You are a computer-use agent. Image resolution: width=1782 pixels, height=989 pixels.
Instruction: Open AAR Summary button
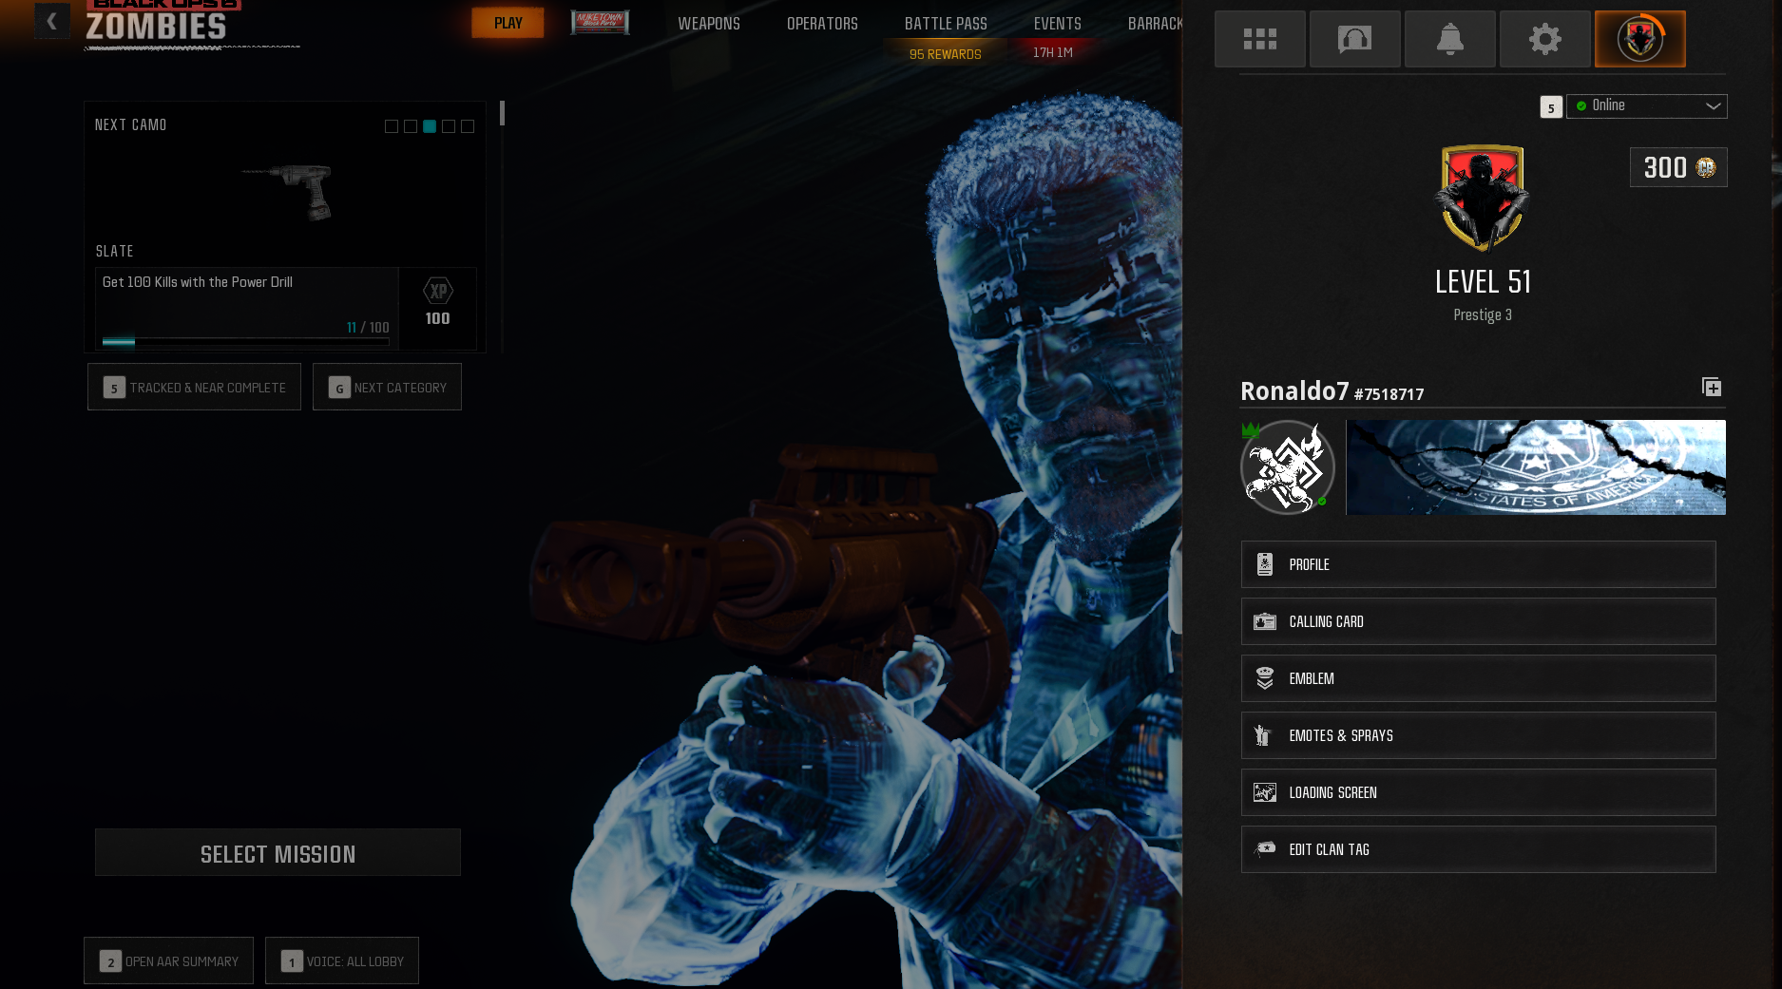point(168,960)
